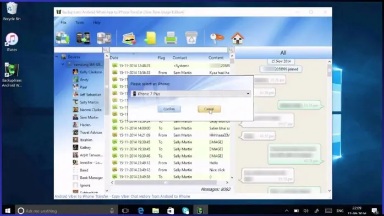Sort messages by Flag column
The width and height of the screenshot is (384, 216).
(161, 58)
